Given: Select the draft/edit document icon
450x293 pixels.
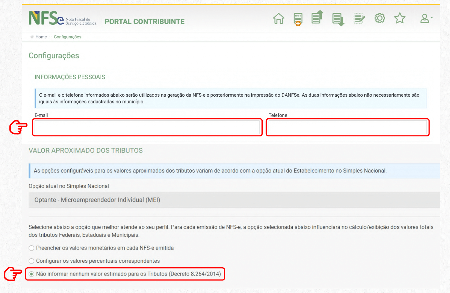Looking at the screenshot, I should point(358,18).
